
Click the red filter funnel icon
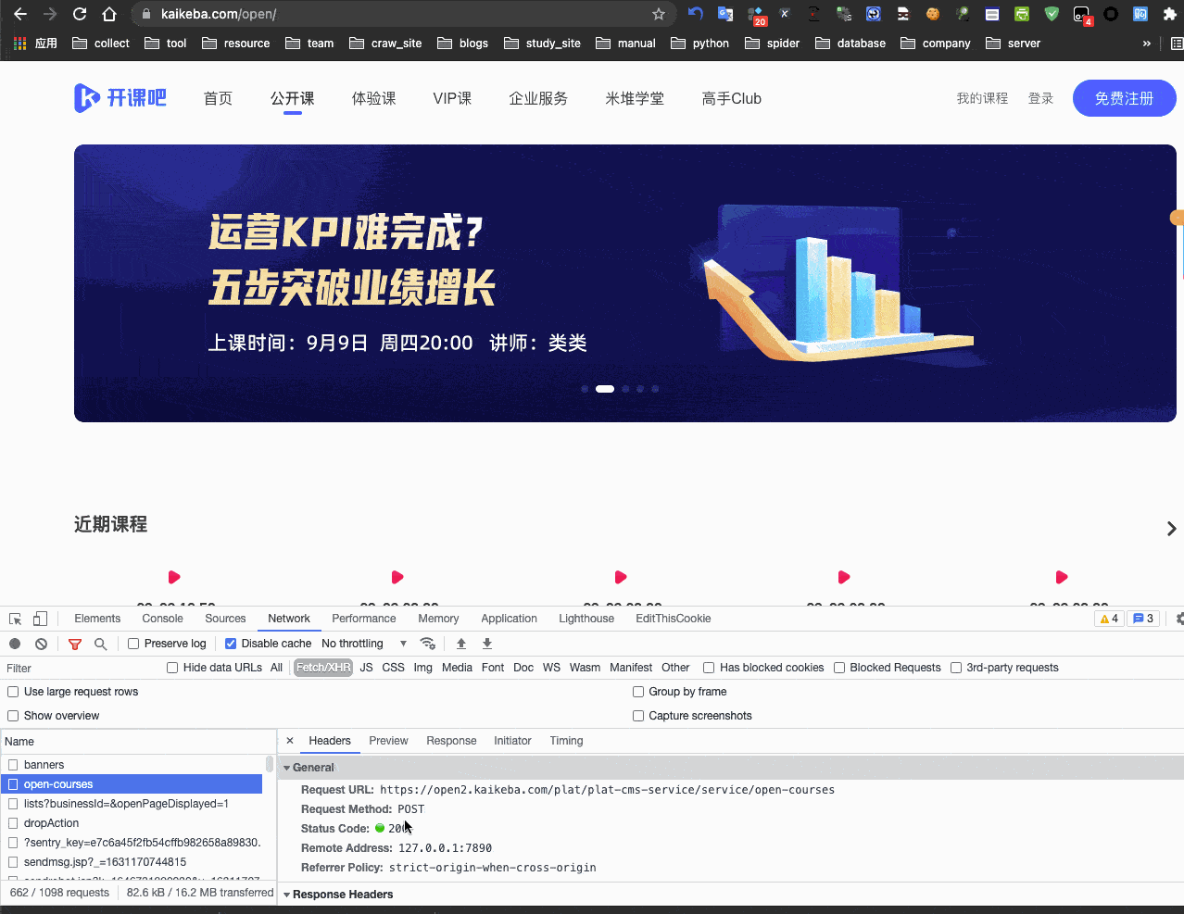(x=75, y=644)
